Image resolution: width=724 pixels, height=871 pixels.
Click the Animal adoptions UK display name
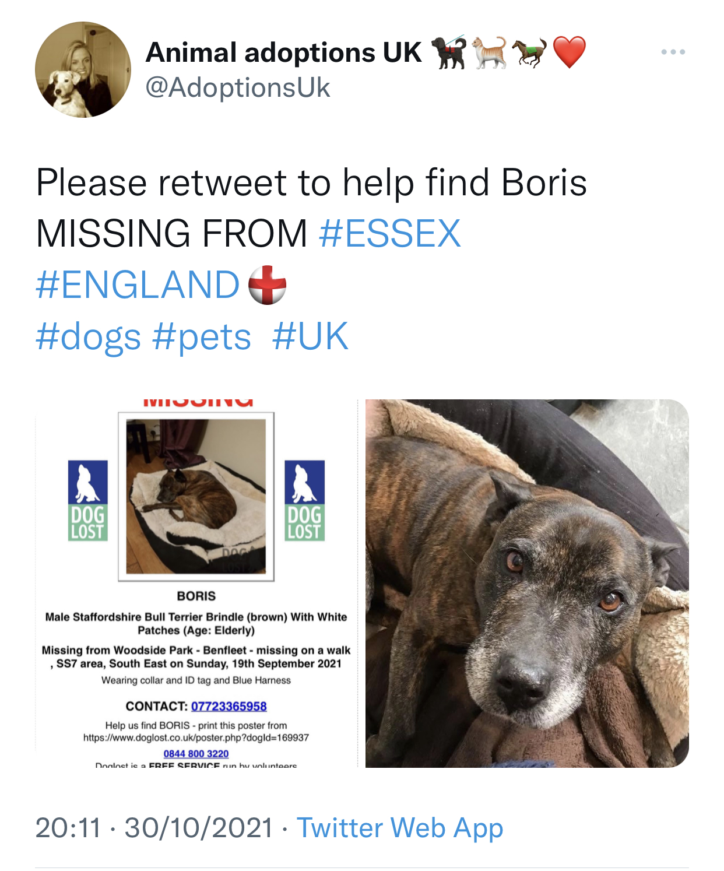click(x=283, y=52)
